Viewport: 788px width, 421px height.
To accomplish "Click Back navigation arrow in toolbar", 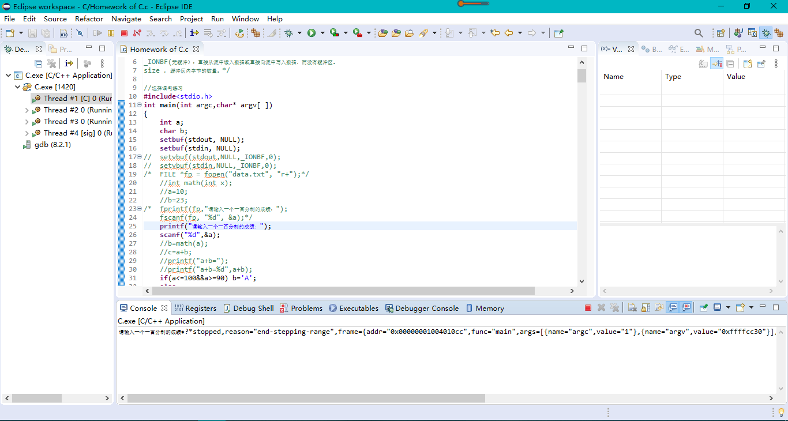I will [509, 33].
